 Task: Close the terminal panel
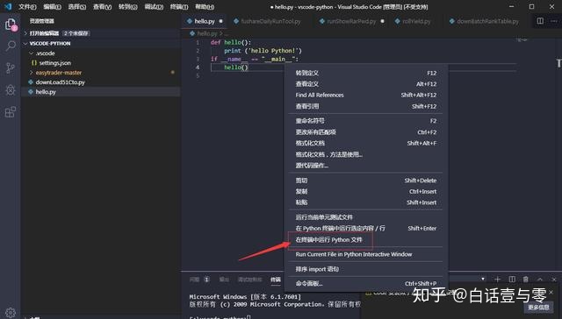554,279
